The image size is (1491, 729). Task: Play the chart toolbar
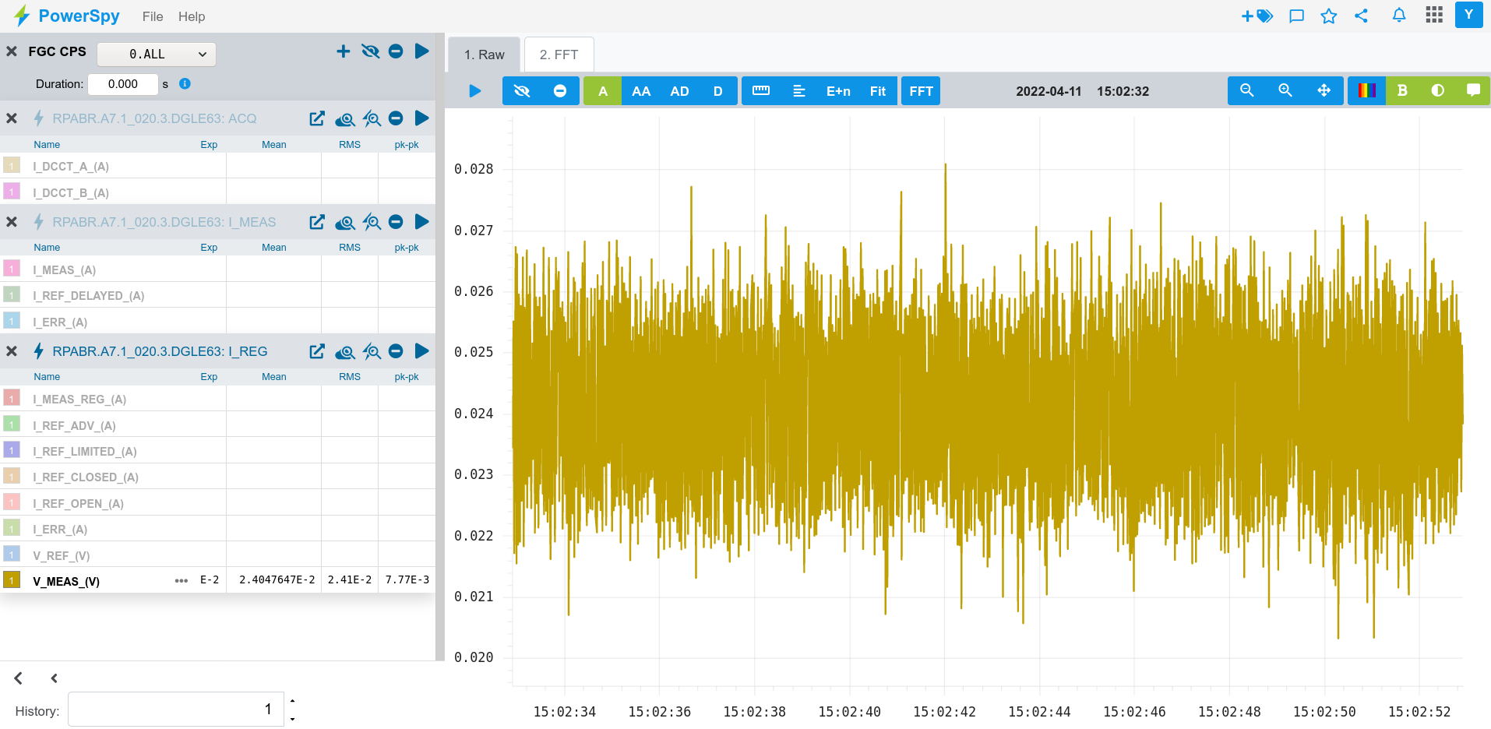pos(474,91)
